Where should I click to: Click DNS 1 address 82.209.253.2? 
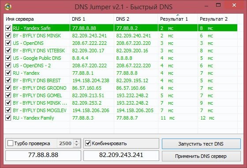click(87, 103)
